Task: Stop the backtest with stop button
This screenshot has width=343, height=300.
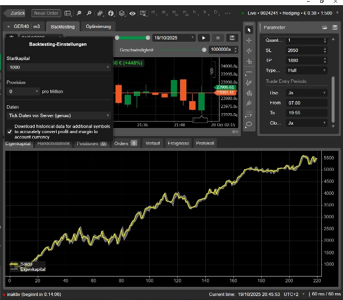Action: click(218, 38)
